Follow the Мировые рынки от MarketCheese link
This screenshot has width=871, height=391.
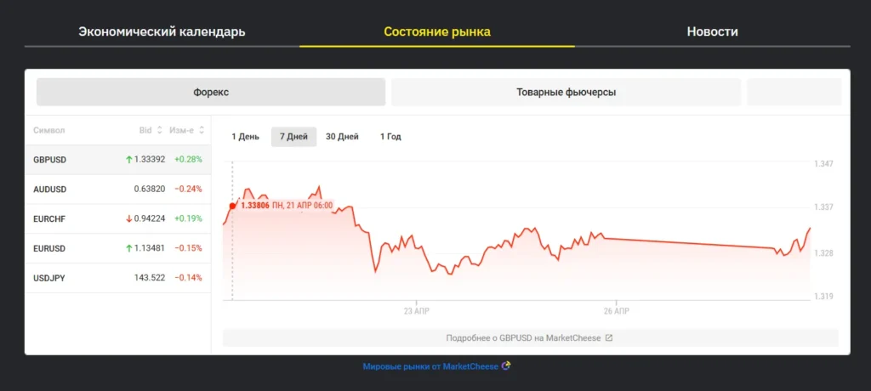[x=430, y=366]
